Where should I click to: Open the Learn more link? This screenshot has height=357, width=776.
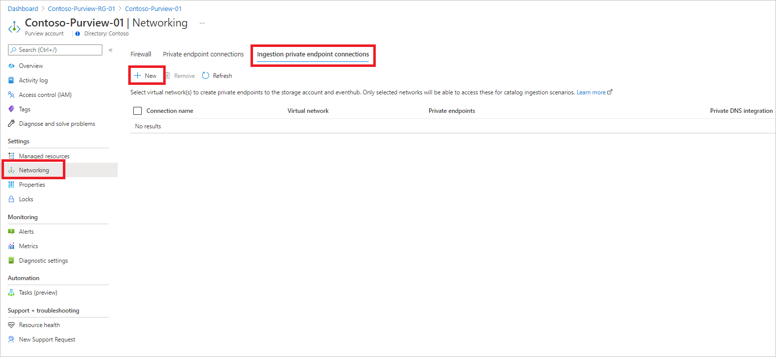point(591,92)
